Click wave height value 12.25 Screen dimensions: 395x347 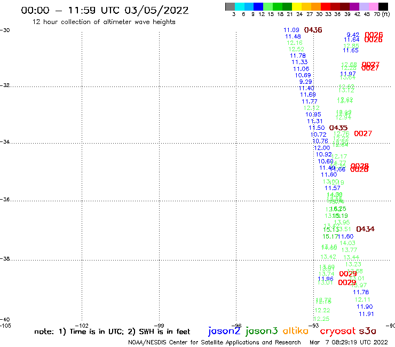pyautogui.click(x=321, y=319)
